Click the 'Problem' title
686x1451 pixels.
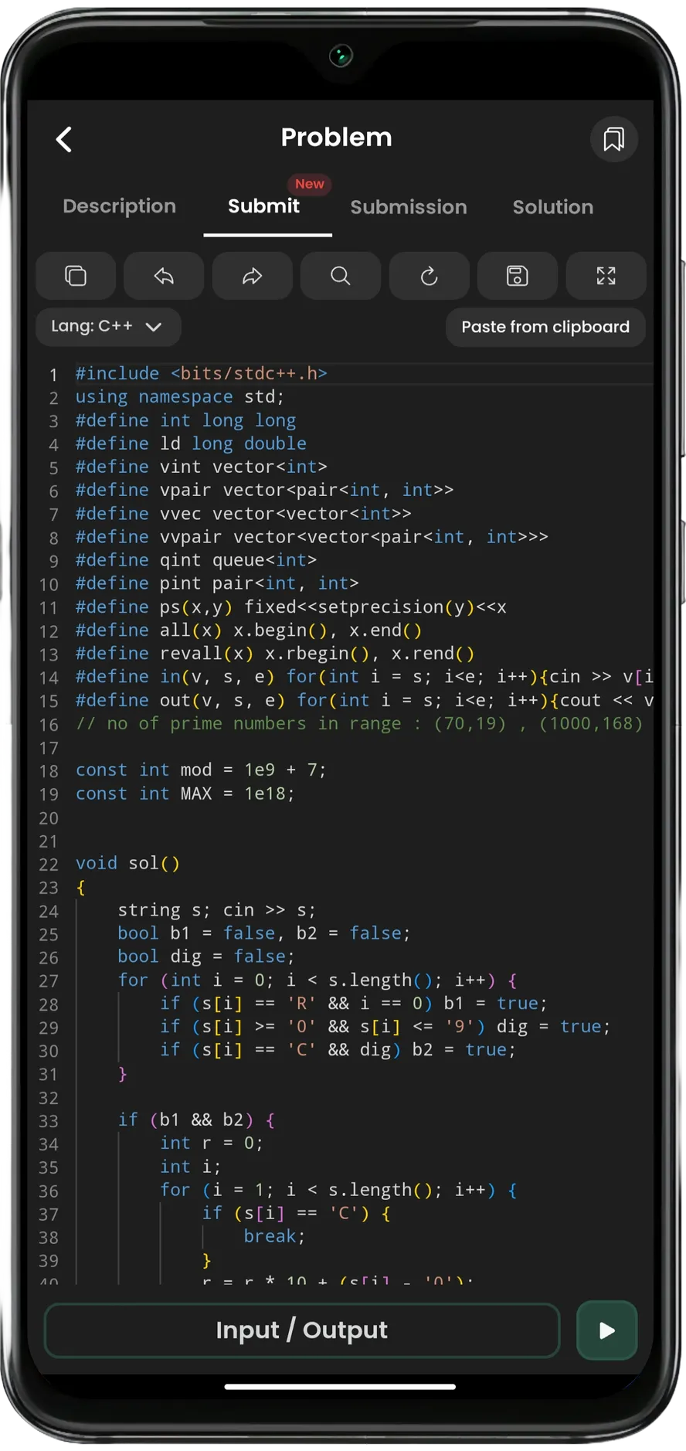tap(336, 138)
